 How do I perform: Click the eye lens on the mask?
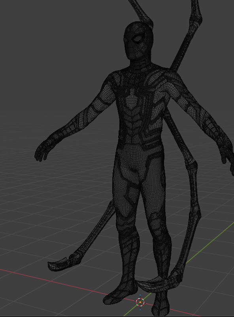(139, 38)
